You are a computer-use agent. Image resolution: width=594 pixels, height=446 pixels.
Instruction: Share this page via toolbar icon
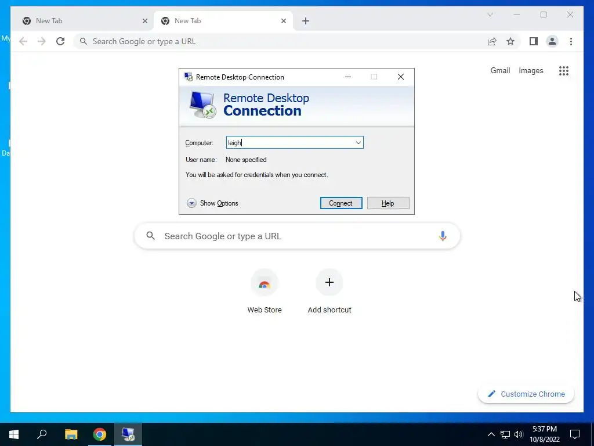(x=492, y=41)
